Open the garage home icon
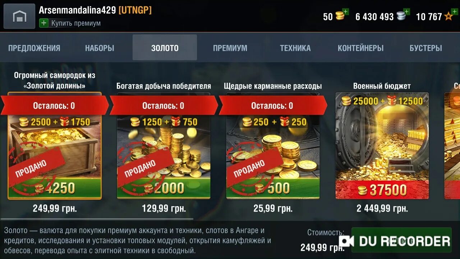The image size is (460, 259). point(19,16)
